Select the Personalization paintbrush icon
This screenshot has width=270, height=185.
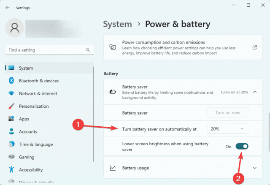pos(11,106)
